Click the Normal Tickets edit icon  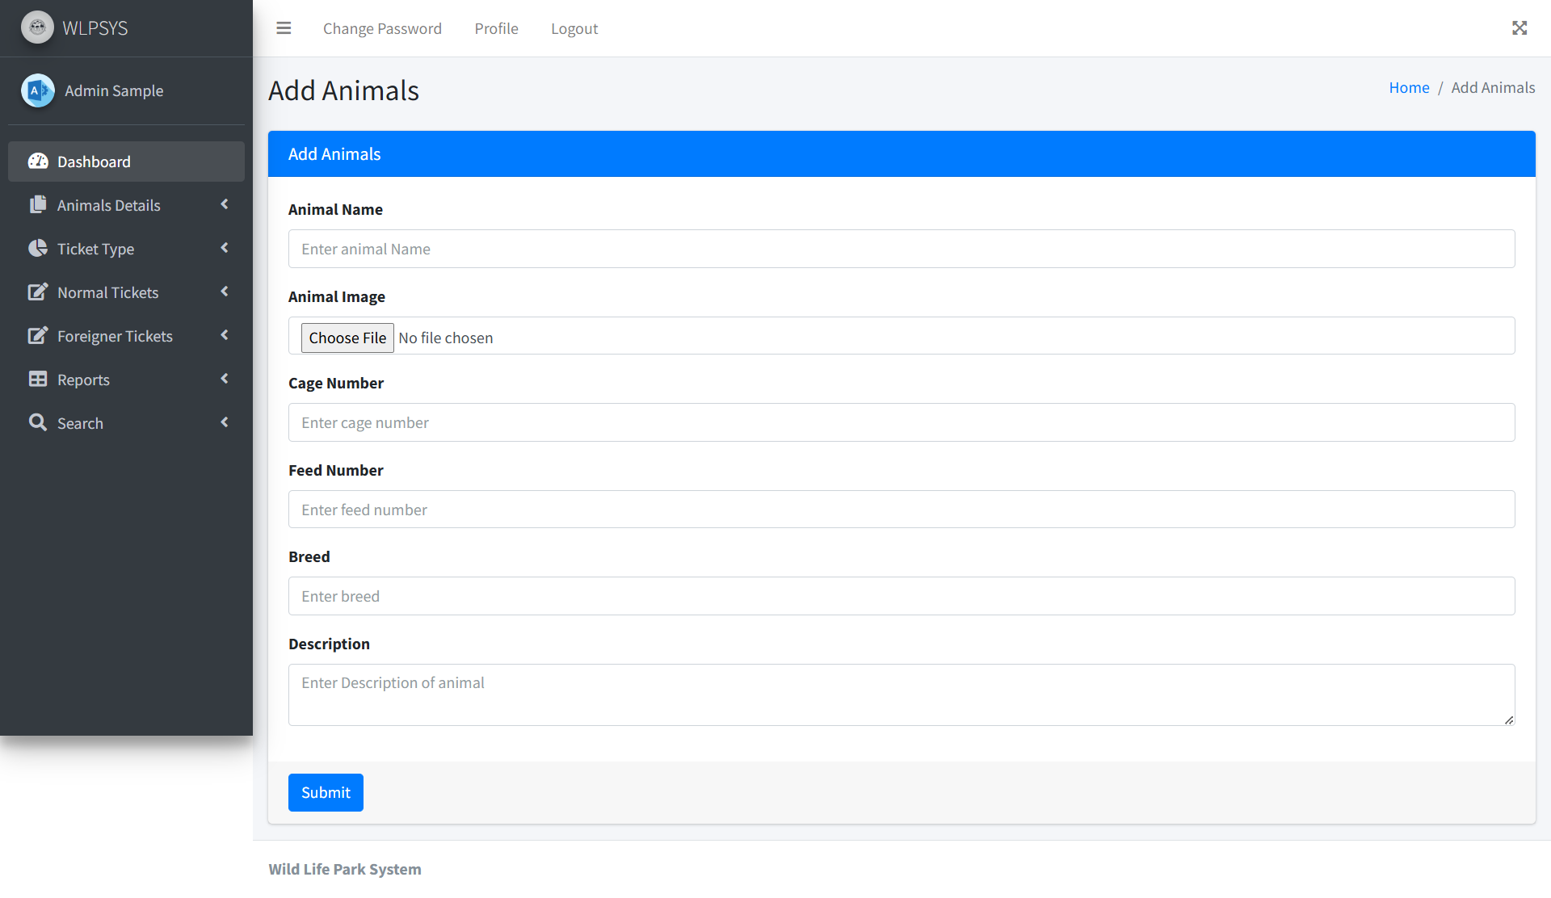point(38,292)
